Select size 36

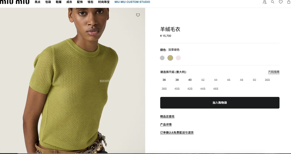pos(164,80)
